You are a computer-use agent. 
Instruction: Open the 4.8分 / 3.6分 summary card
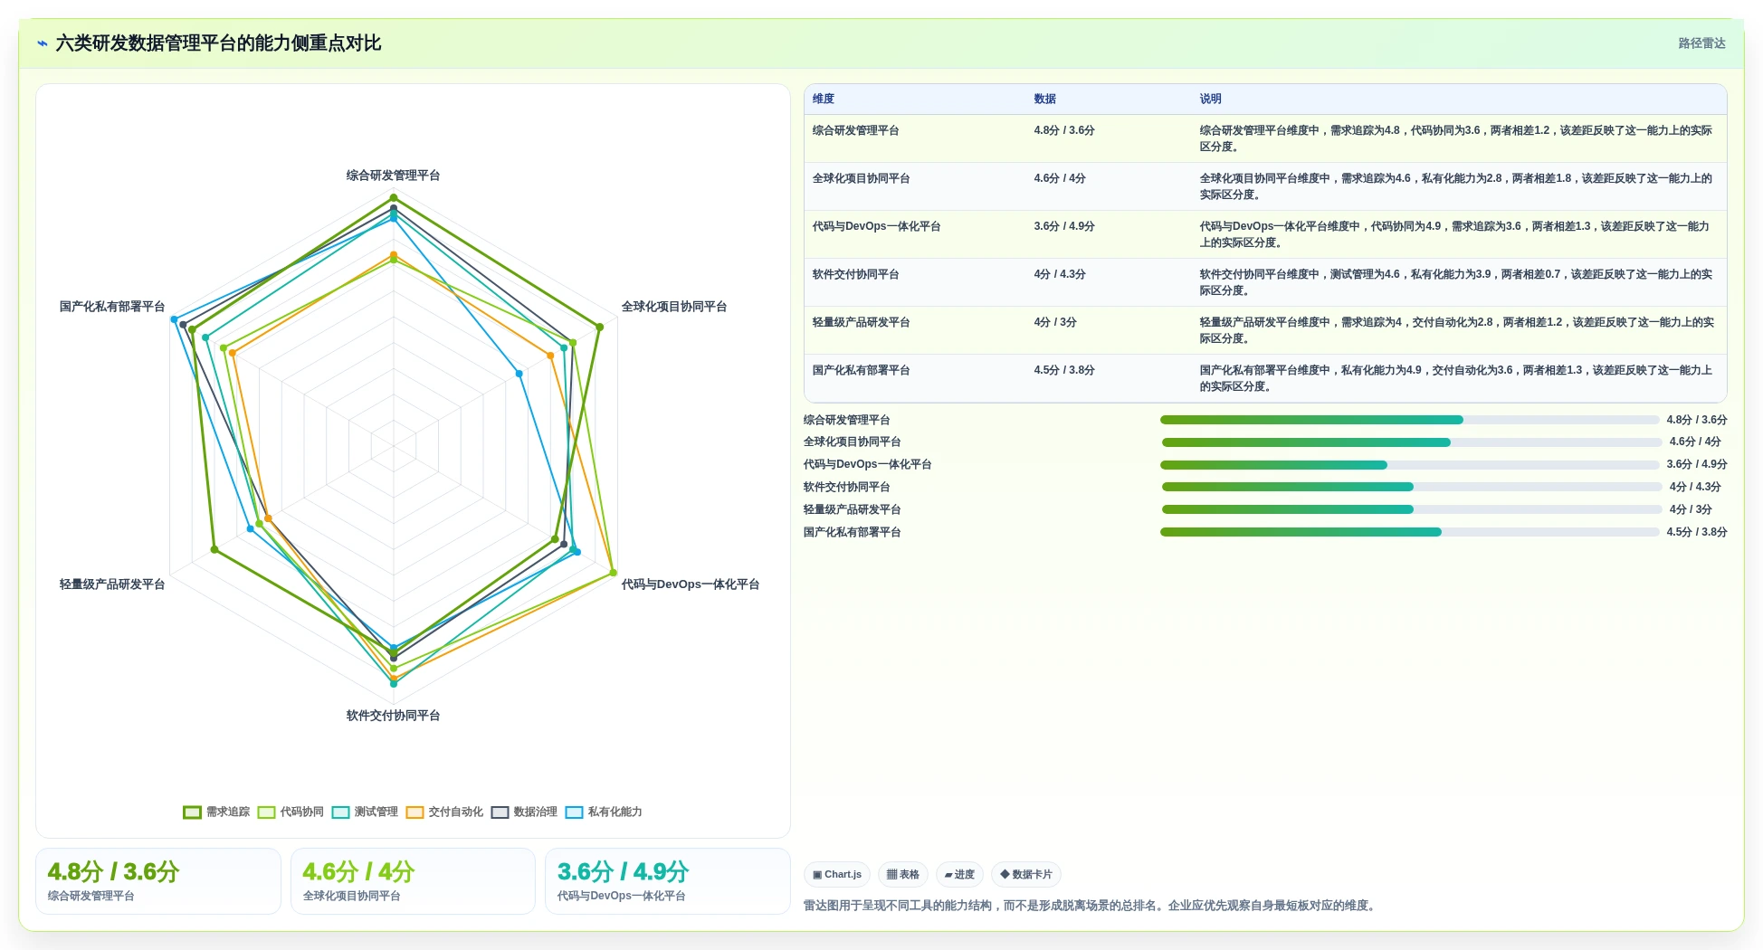pos(158,881)
